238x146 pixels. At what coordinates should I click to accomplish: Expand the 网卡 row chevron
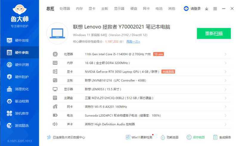tap(225, 107)
